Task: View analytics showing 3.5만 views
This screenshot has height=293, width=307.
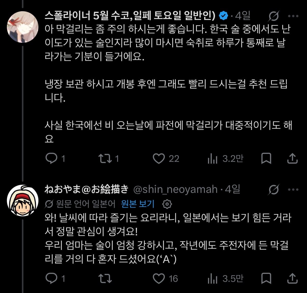Action: point(226,278)
